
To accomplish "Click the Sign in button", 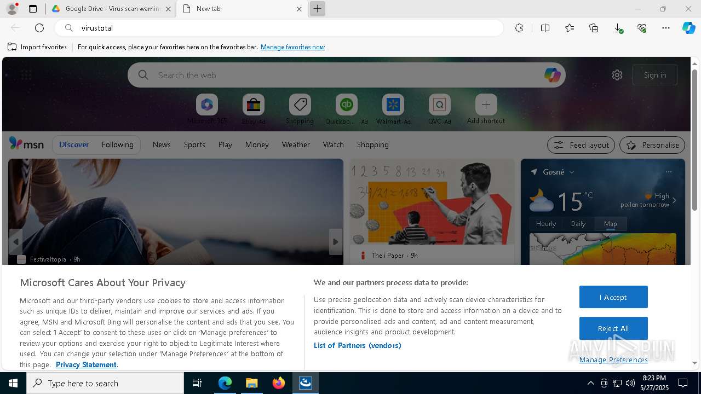I will coord(655,75).
